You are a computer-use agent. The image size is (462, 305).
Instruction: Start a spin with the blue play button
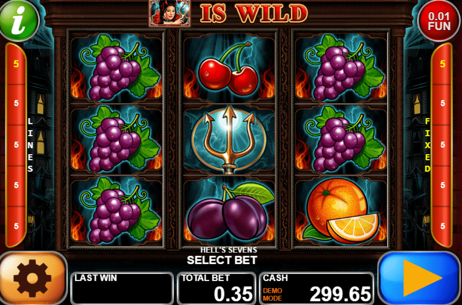[x=419, y=278]
